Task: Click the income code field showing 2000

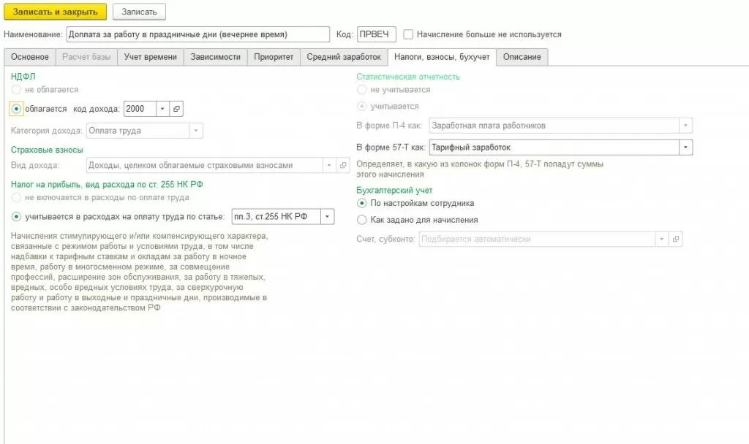Action: 140,109
